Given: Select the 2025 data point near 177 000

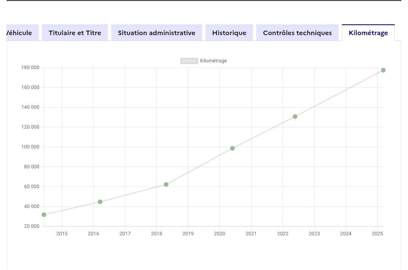Looking at the screenshot, I should 383,70.
